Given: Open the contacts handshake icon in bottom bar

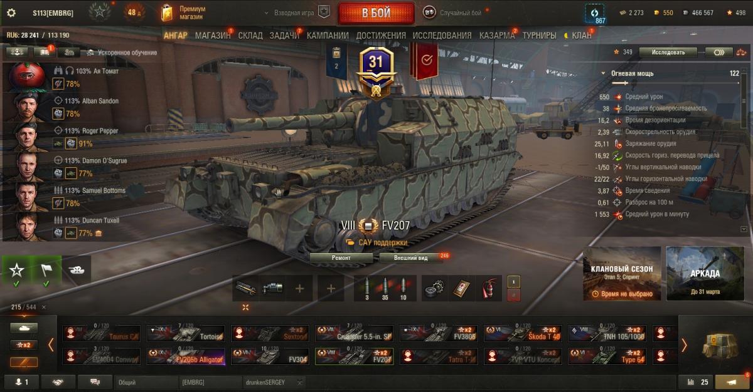Looking at the screenshot, I should (x=58, y=382).
